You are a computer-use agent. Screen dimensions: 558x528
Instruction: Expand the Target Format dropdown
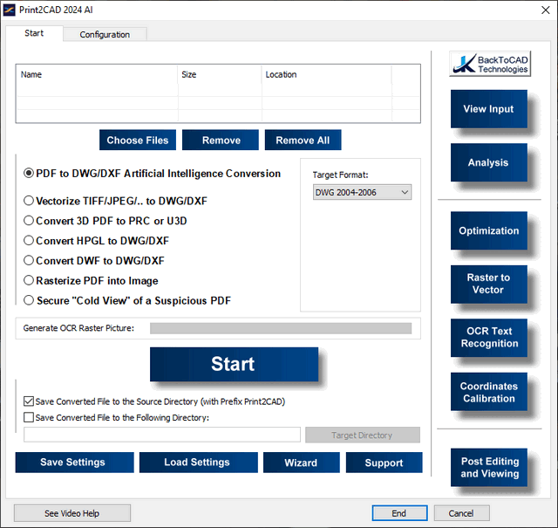click(362, 192)
